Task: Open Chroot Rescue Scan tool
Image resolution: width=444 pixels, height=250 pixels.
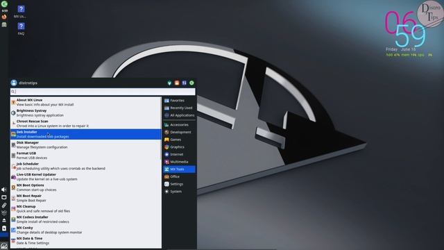Action: tap(86, 124)
